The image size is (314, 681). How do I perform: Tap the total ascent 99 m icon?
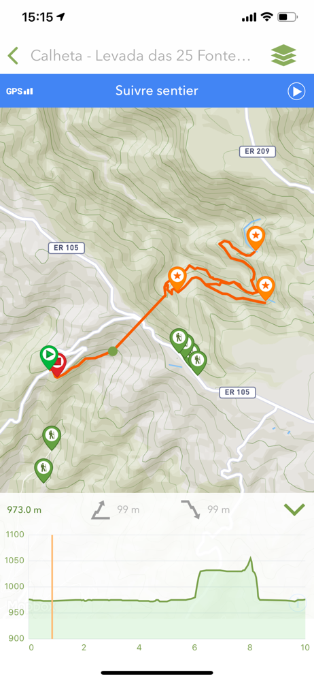tap(98, 509)
